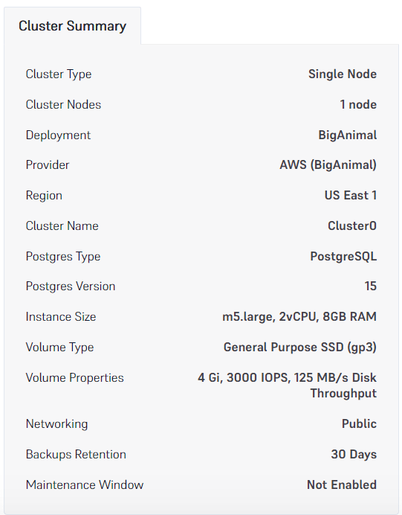Click the 'Volume Type' label

(x=59, y=348)
